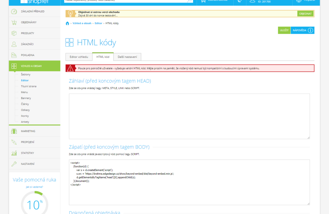Open Zákazníci via its person icon
The width and height of the screenshot is (329, 214).
click(14, 44)
